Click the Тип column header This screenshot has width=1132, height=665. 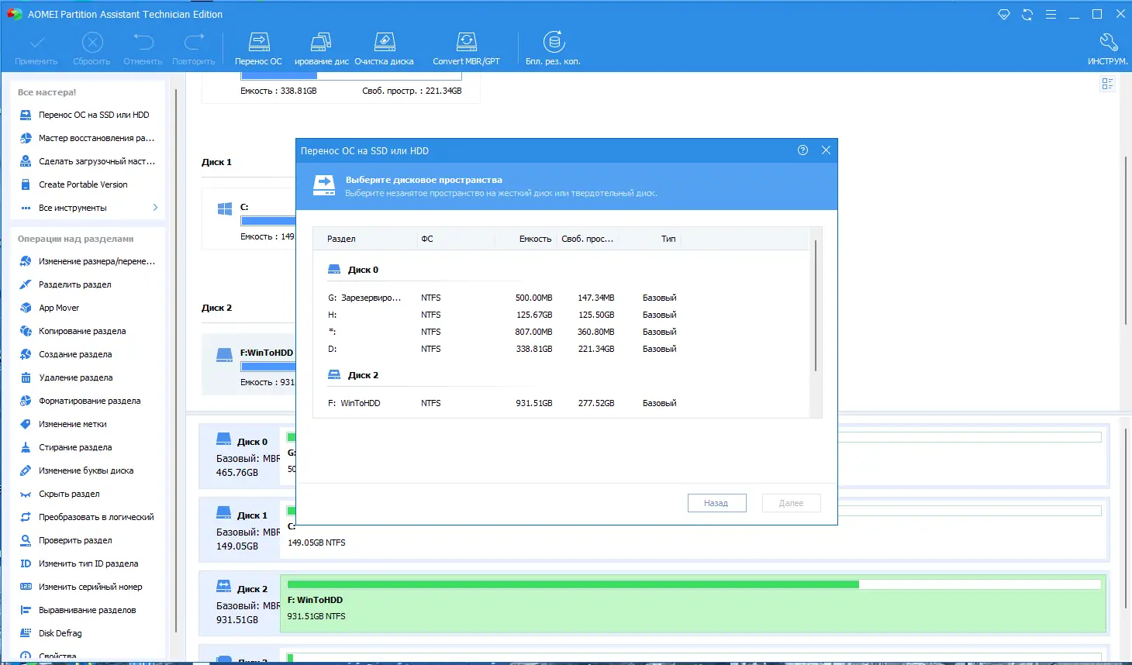[650, 239]
